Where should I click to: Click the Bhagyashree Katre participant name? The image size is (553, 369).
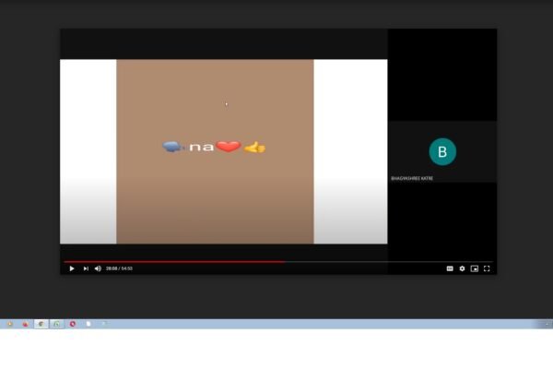pos(412,179)
